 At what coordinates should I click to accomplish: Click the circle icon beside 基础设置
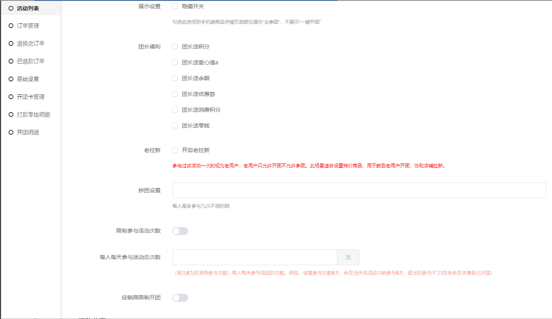11,79
